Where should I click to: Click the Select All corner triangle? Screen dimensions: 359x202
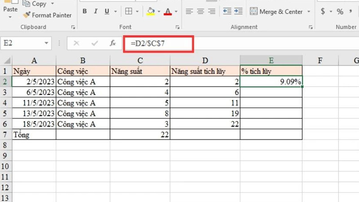click(6, 61)
